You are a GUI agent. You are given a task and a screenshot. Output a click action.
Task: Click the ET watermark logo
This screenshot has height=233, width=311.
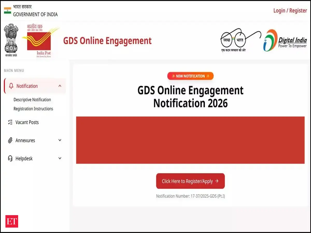point(11,221)
